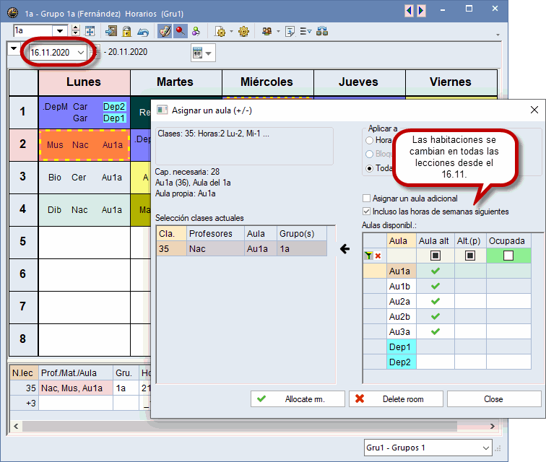
Task: Click the linked windows sync icon
Action: point(322,31)
